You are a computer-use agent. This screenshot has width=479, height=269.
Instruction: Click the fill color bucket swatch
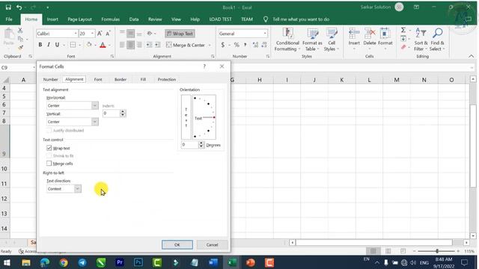click(x=89, y=45)
